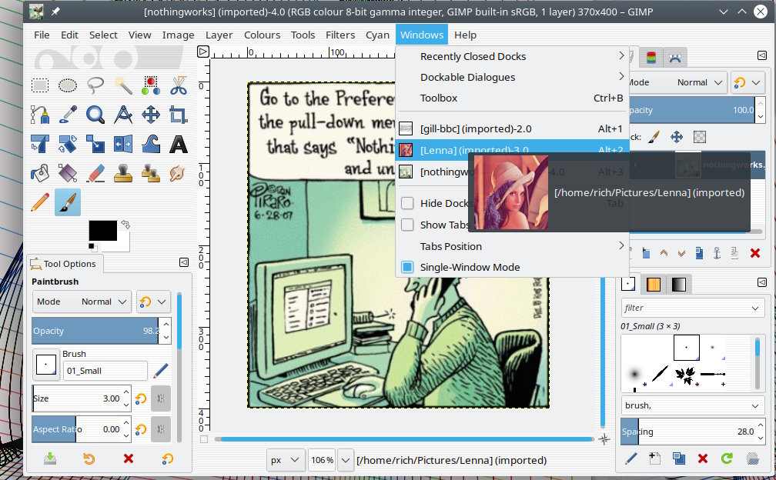Select the Rectangle Select tool

tap(40, 85)
